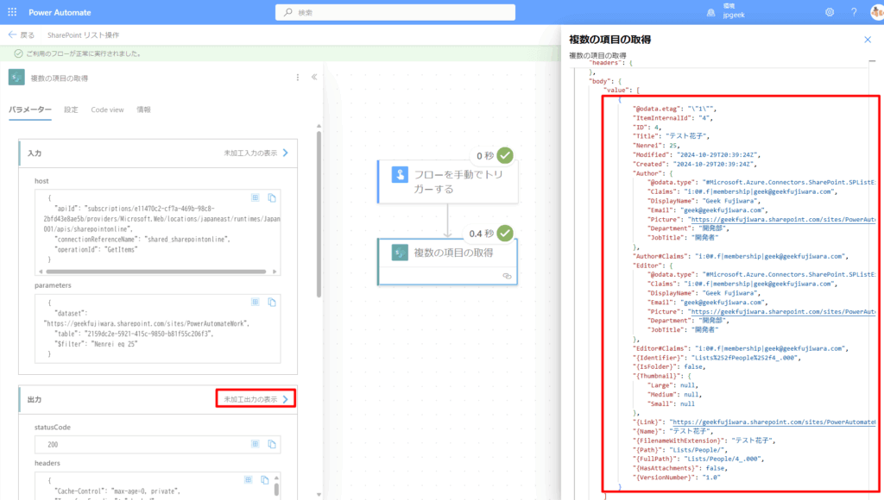Click the connection link icon on action card
Viewport: 884px width, 500px height.
[x=507, y=276]
